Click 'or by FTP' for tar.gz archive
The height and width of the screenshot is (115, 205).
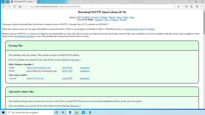(x=67, y=78)
